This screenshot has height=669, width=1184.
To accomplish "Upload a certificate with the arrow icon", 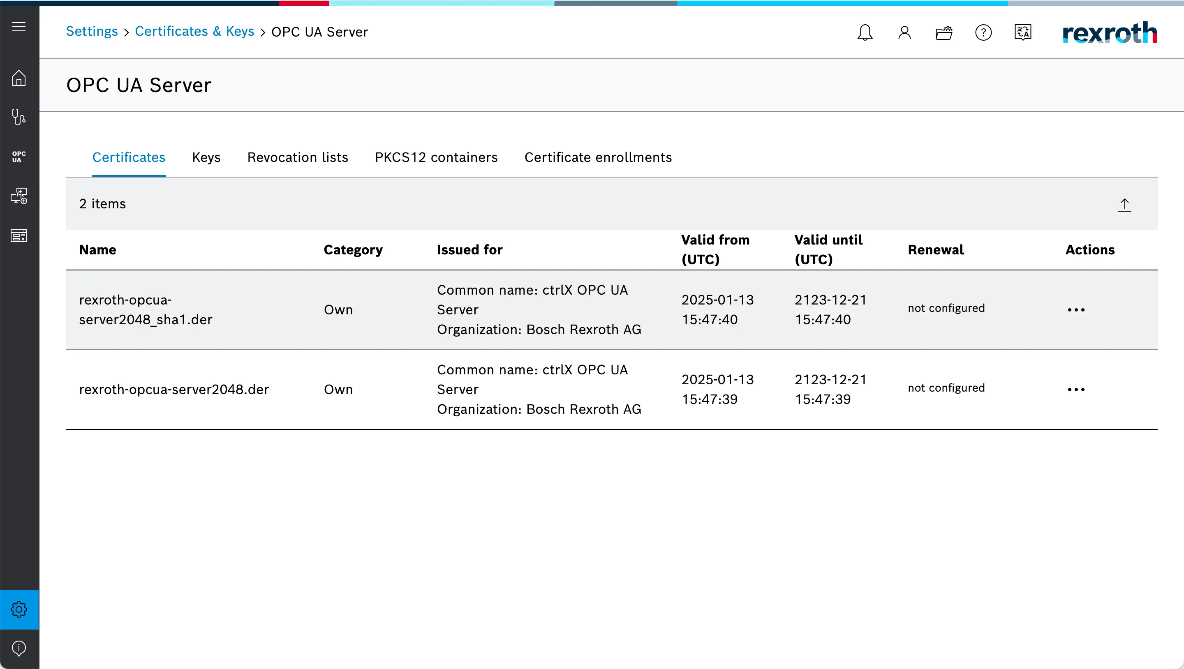I will 1124,205.
